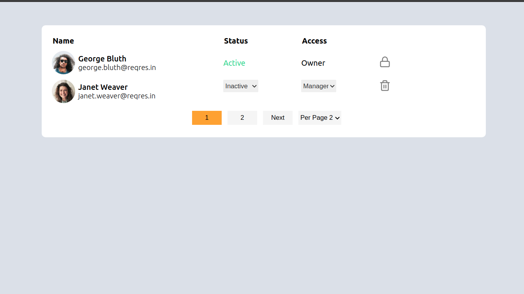Click Janet Weaver's email address
This screenshot has height=294, width=524.
pyautogui.click(x=116, y=96)
